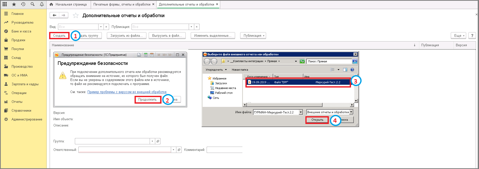Go back with the left arrow button
The width and height of the screenshot is (479, 169).
(54, 15)
